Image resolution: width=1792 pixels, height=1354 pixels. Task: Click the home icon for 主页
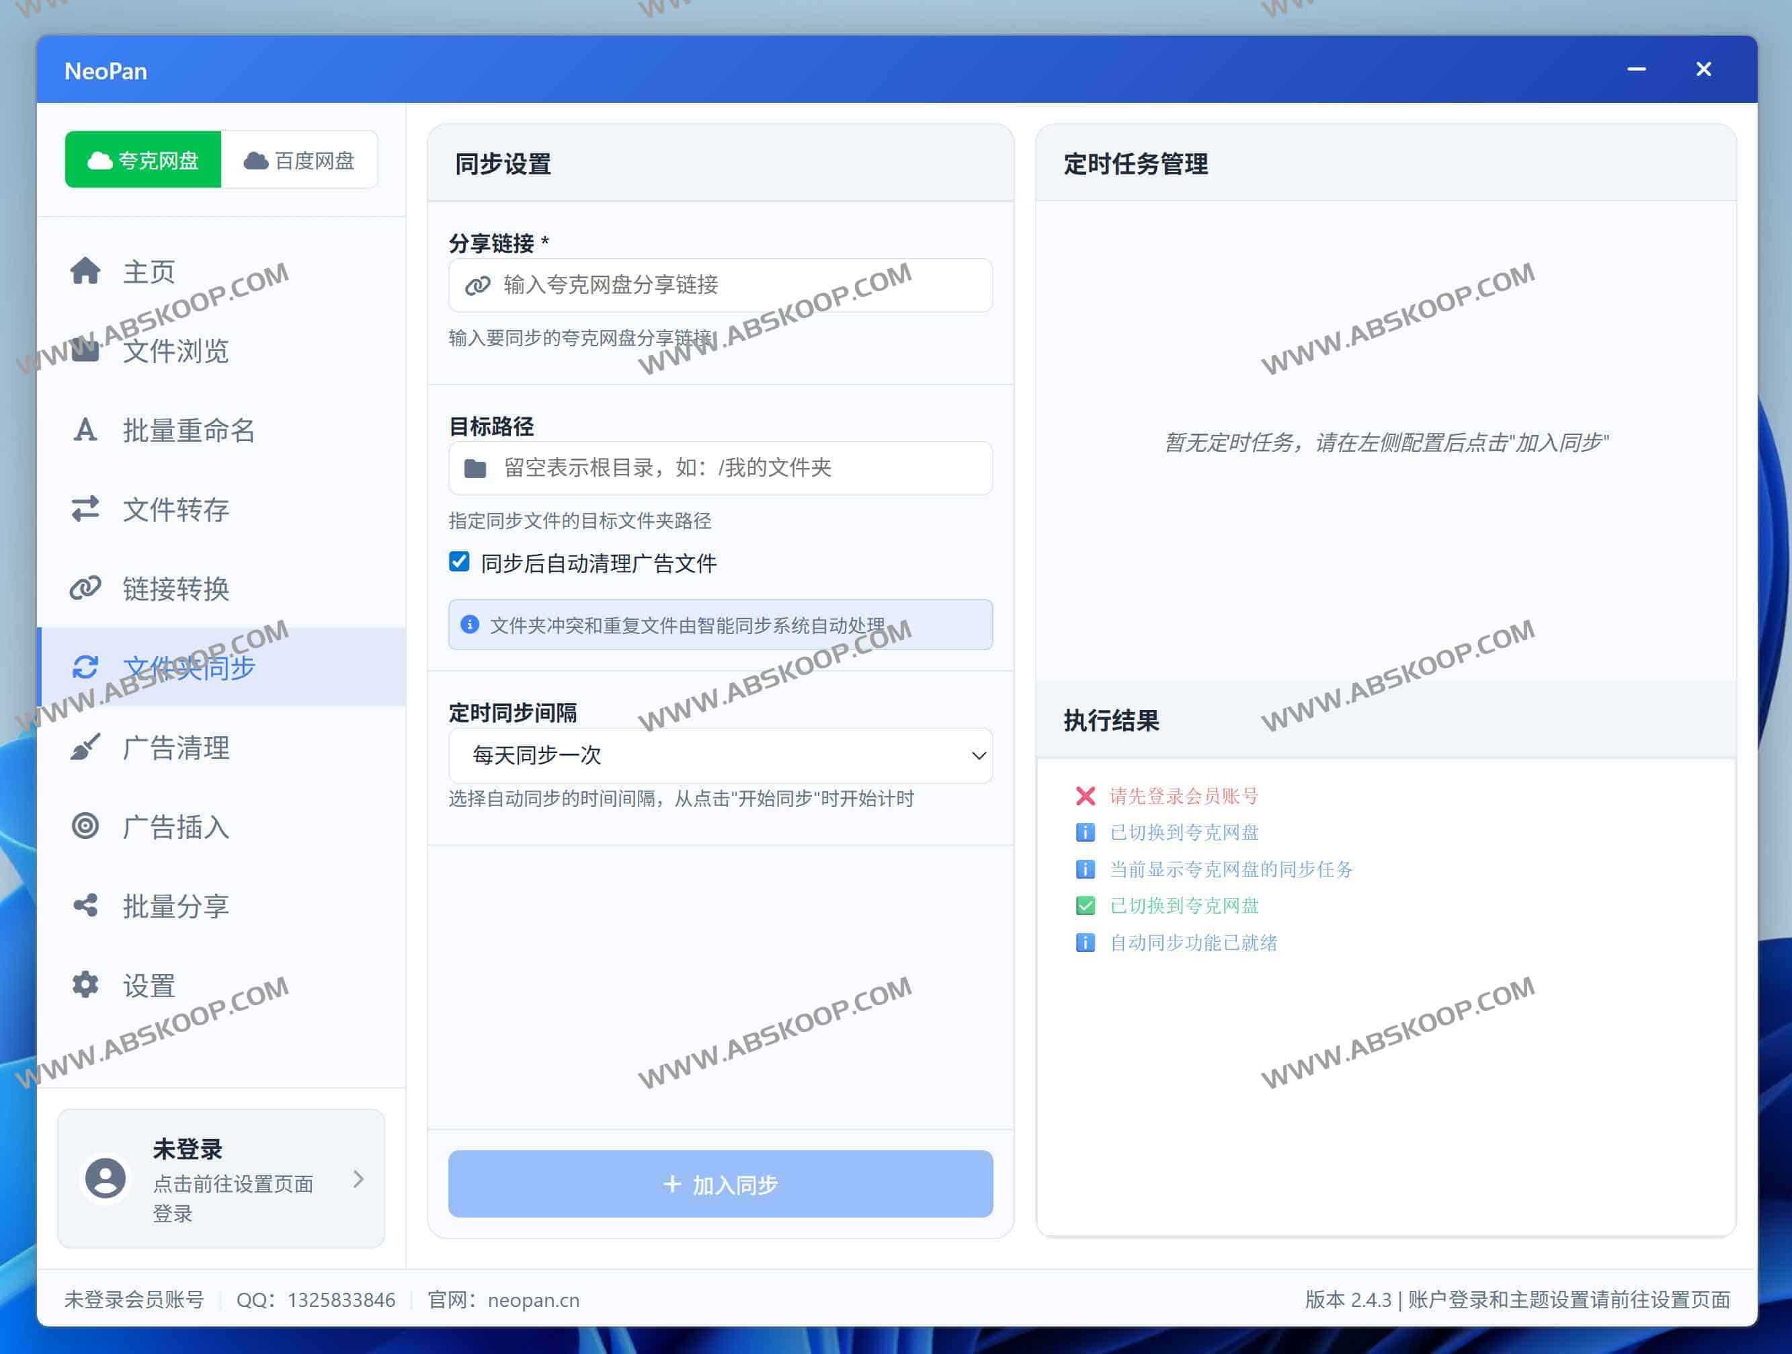(85, 271)
